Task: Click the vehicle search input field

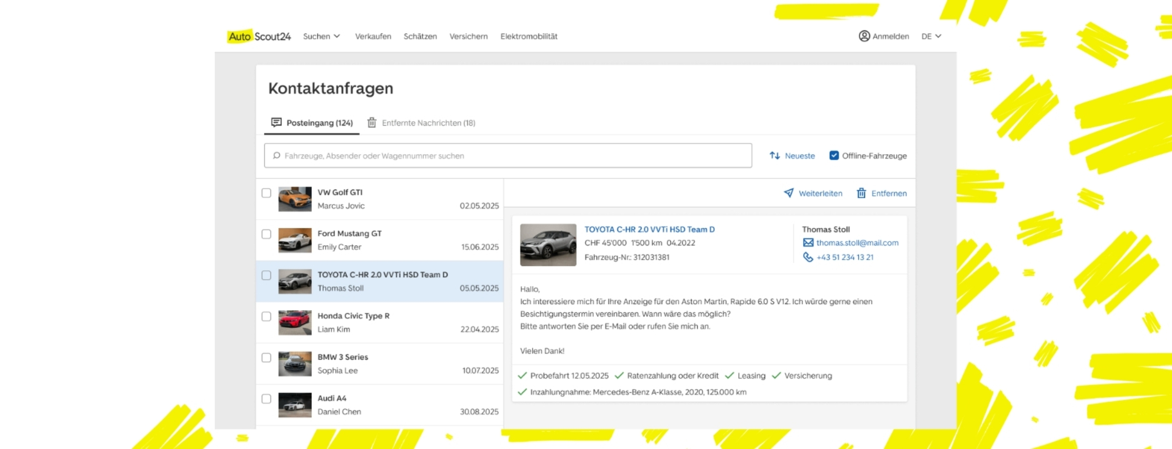Action: (x=508, y=155)
